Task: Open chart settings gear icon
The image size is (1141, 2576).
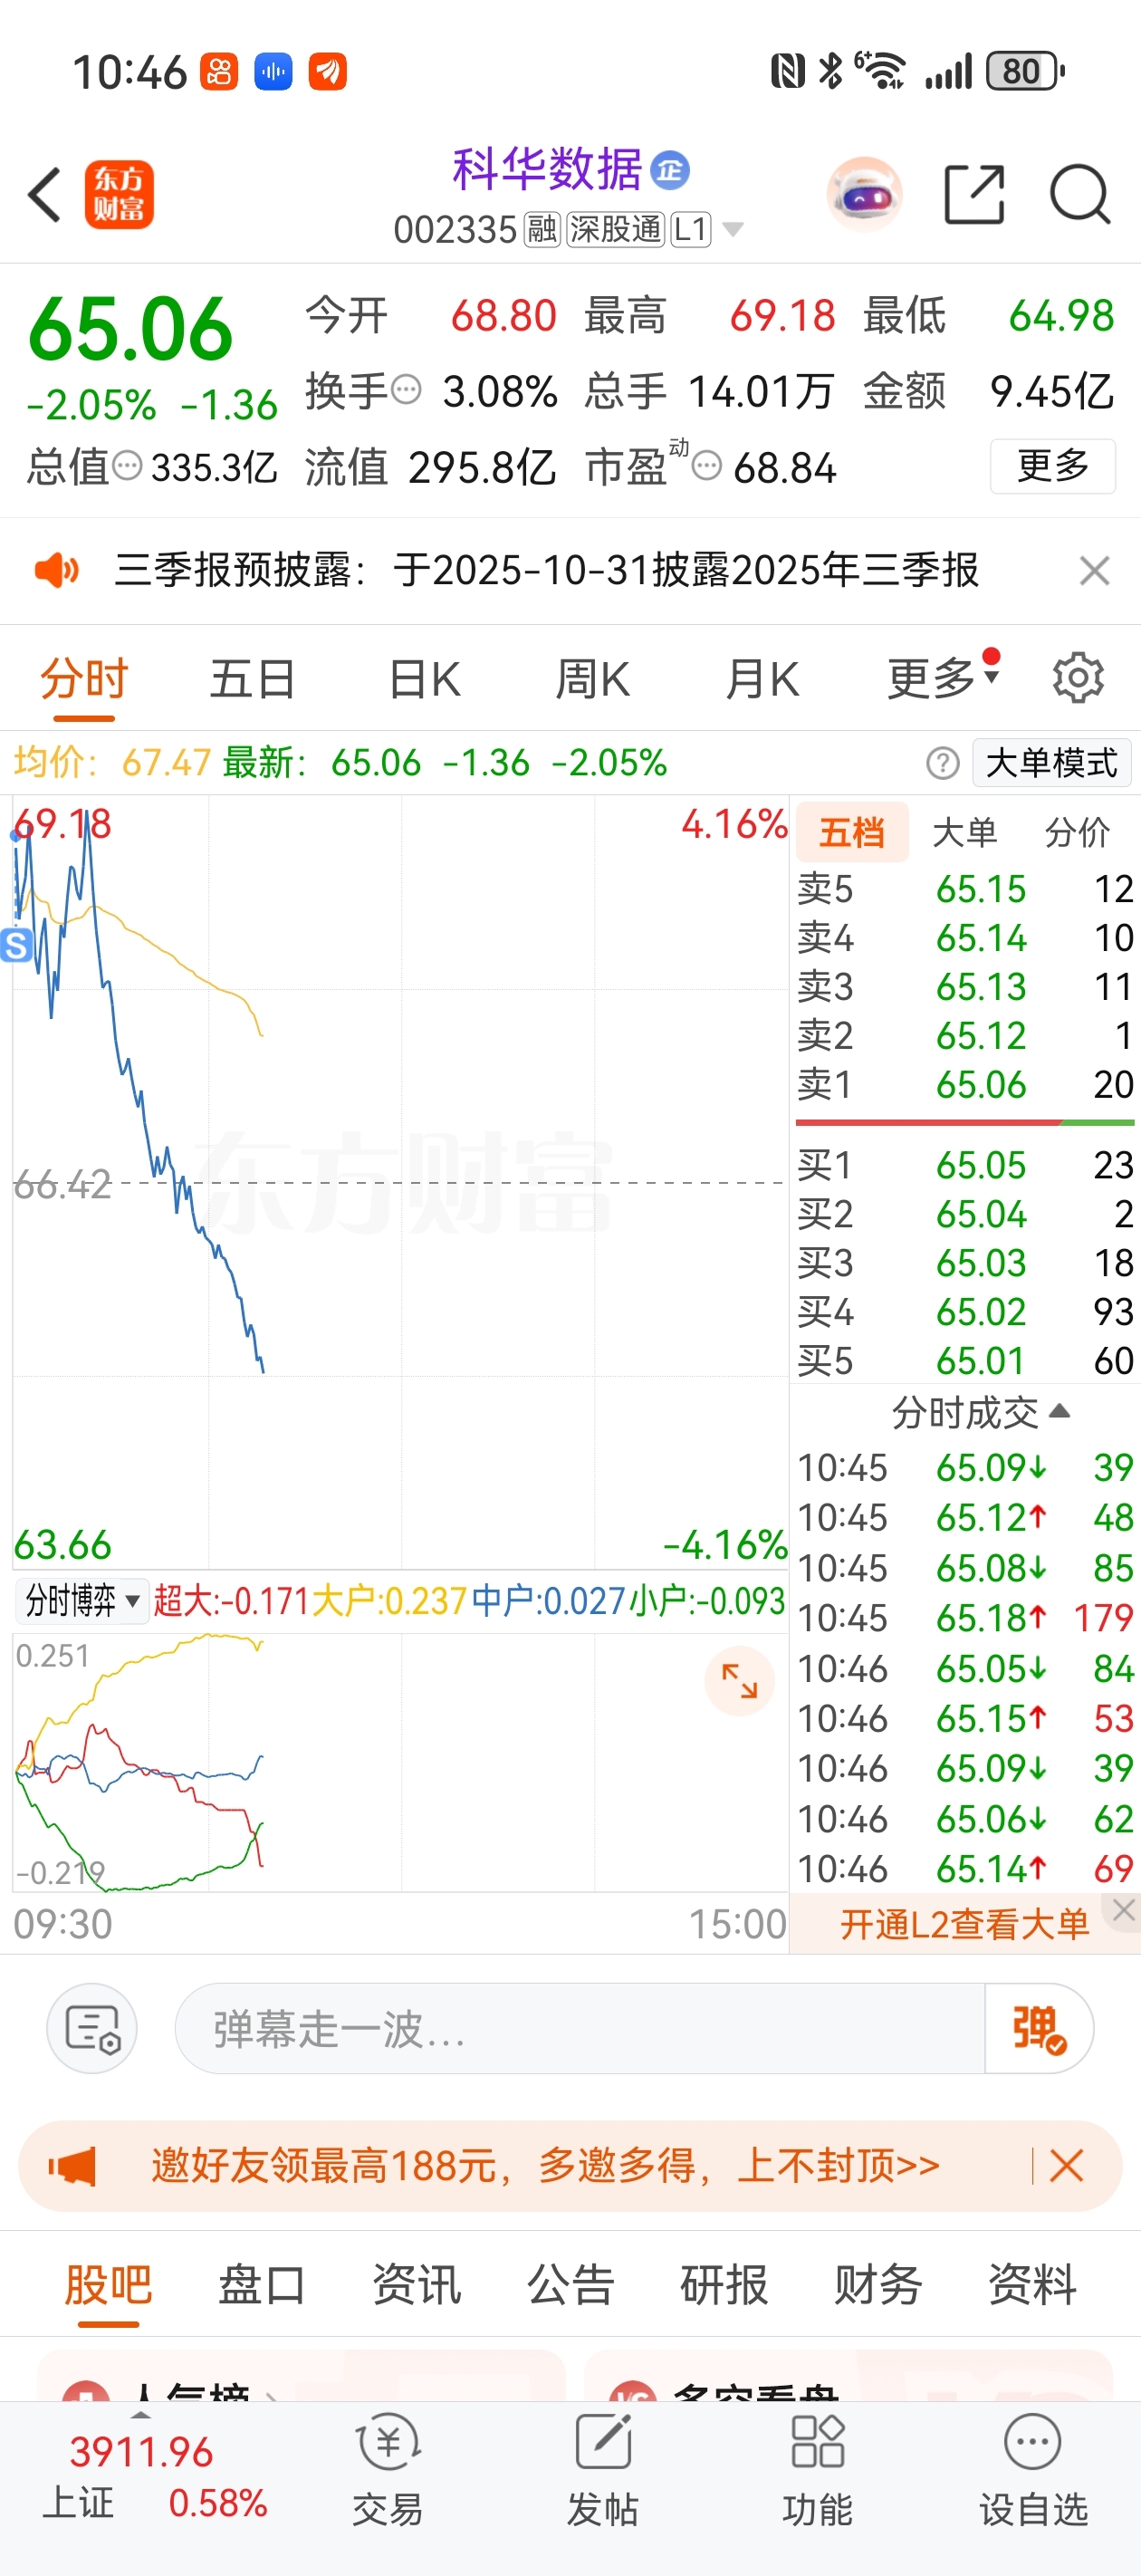Action: [1078, 679]
